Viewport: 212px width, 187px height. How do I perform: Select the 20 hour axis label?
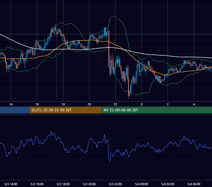[x=89, y=104]
